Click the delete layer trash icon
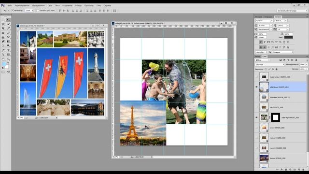Viewport: 309px width, 174px height. pos(303,170)
